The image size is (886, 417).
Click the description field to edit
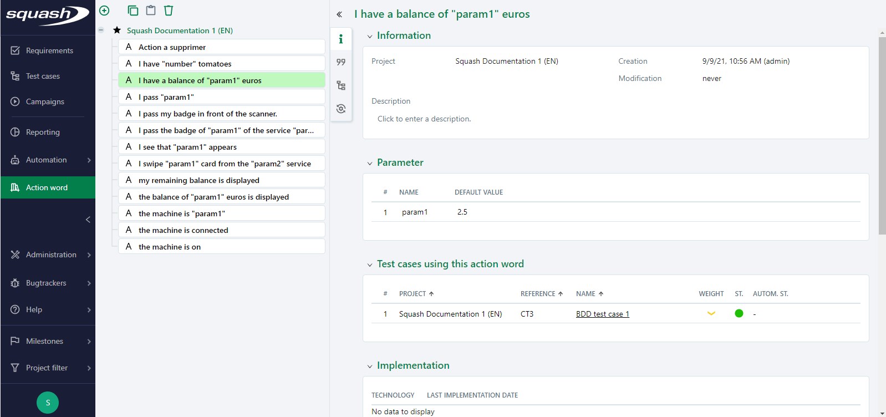click(424, 119)
